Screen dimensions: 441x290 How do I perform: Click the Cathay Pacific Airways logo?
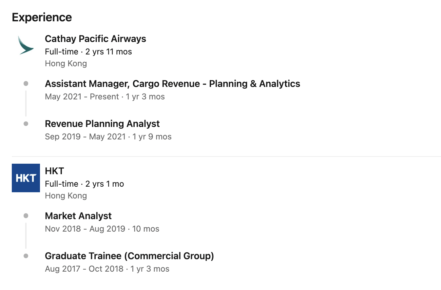pos(26,45)
